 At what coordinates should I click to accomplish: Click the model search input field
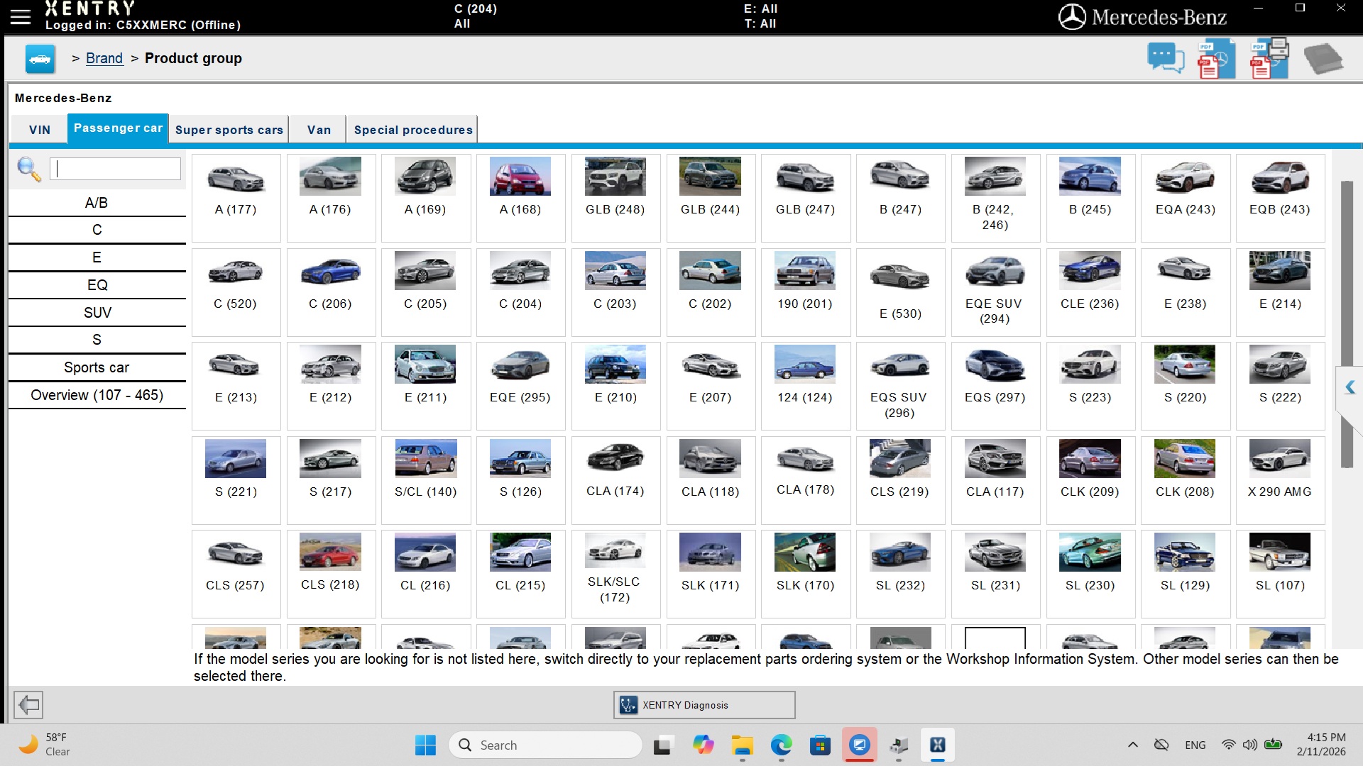click(115, 169)
